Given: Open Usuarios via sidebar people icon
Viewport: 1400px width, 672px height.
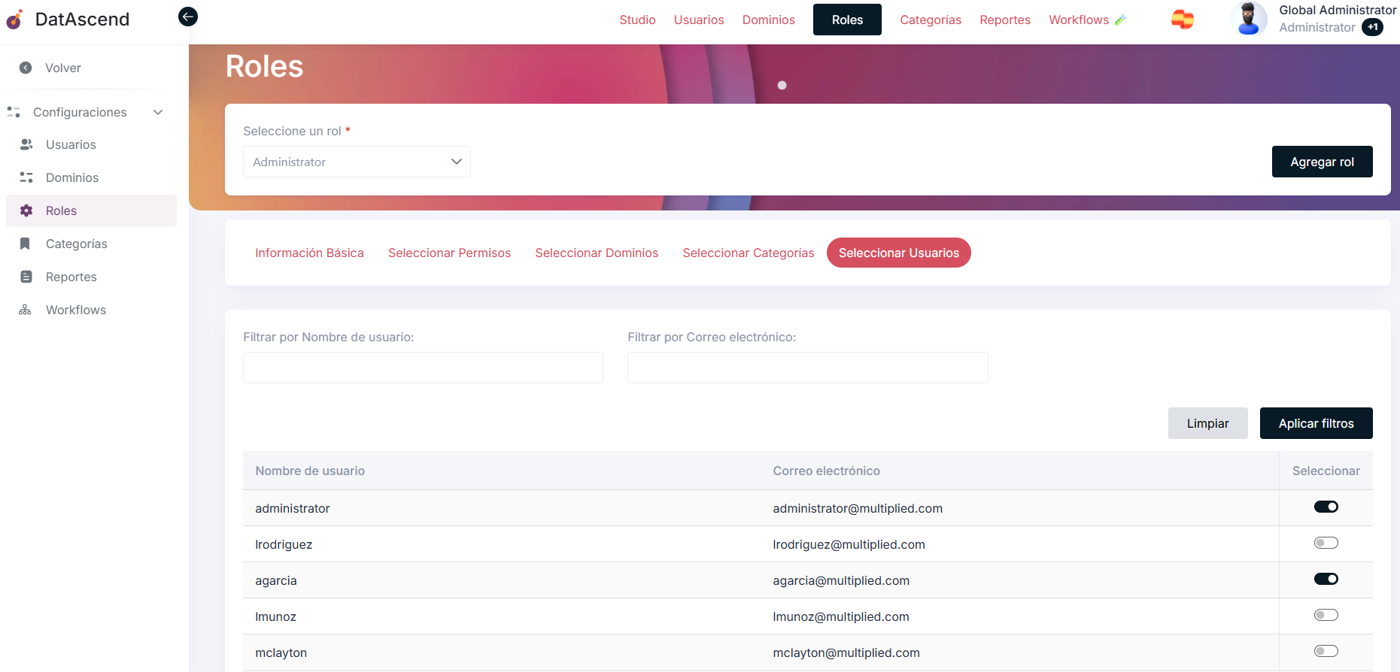Looking at the screenshot, I should (26, 144).
